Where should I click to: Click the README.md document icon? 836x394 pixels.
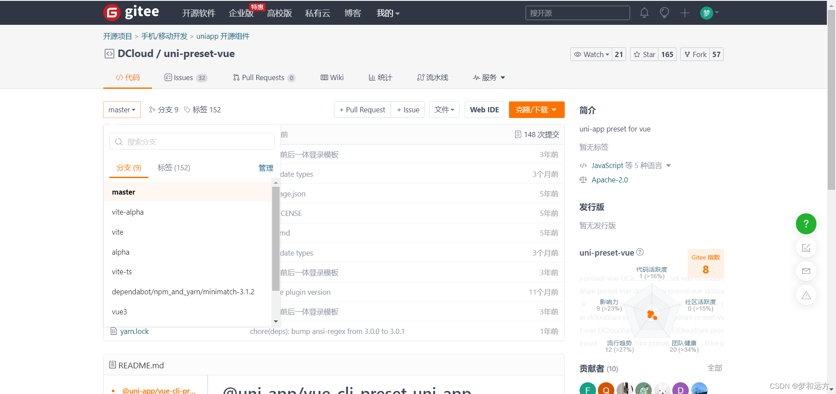[x=112, y=365]
